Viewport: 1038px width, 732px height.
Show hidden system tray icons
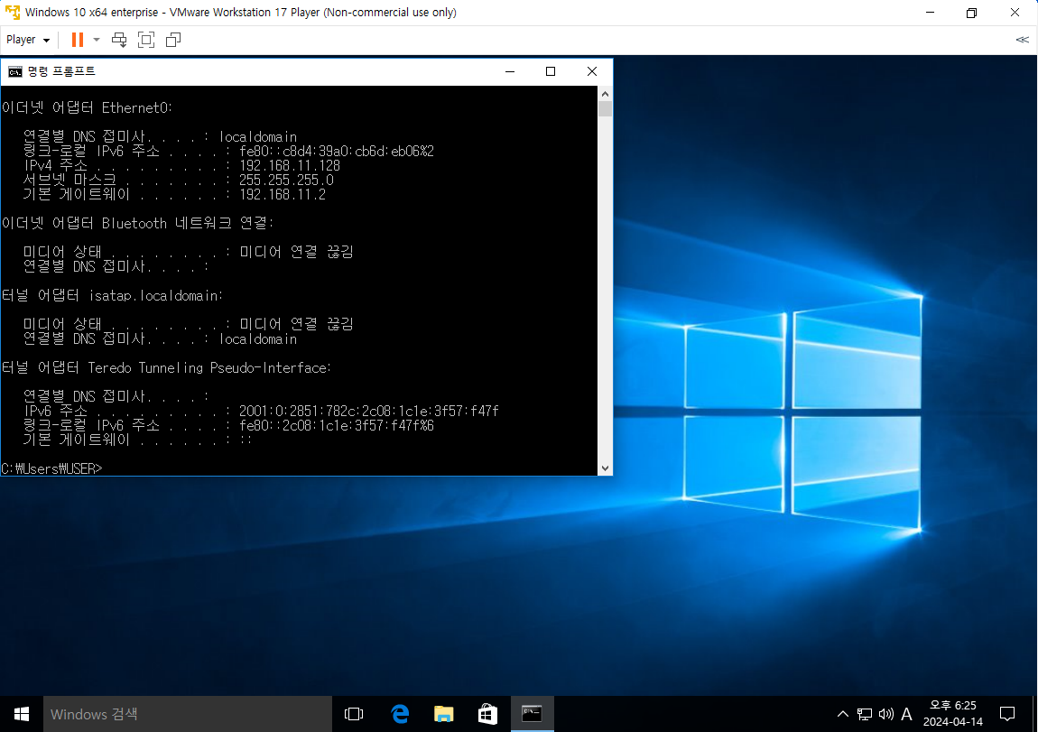click(843, 714)
